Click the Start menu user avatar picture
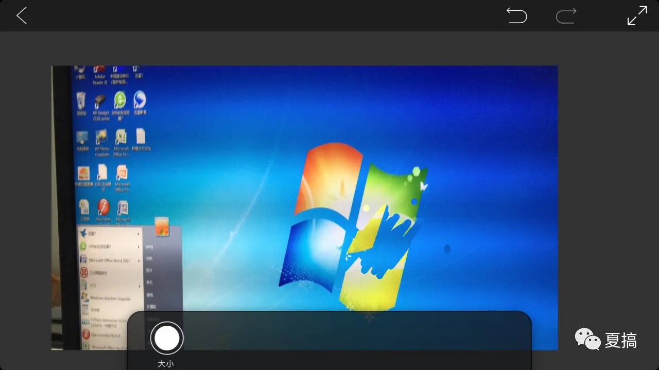 [162, 226]
